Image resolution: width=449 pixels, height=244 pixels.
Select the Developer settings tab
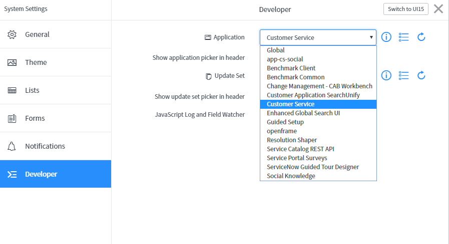(55, 174)
